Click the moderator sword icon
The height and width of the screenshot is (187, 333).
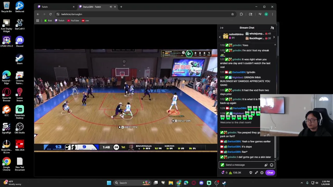pos(256,173)
